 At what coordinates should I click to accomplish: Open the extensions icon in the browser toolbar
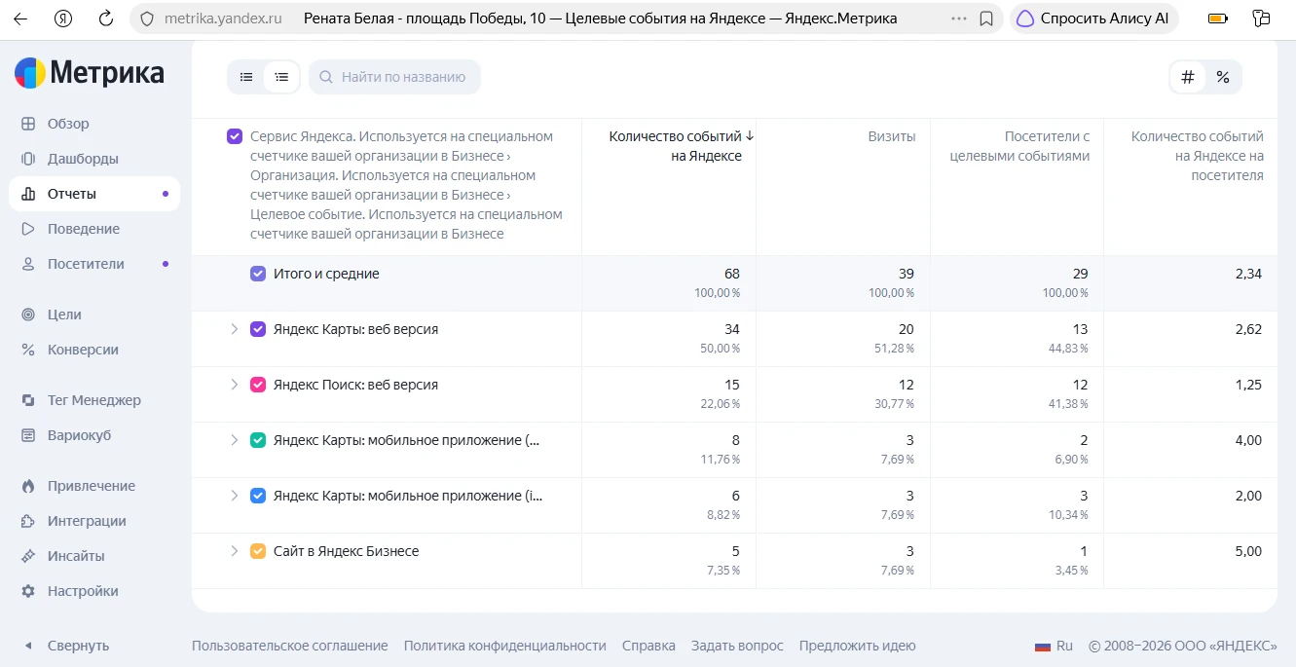coord(1262,19)
